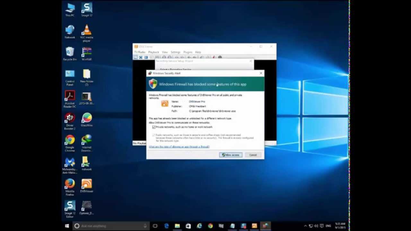Open the TV/Radio menu in DVBViewer

click(140, 52)
